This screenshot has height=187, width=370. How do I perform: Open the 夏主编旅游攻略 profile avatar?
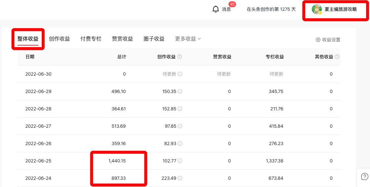coord(317,9)
